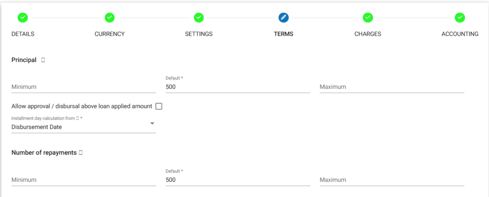489x197 pixels.
Task: Click the Accounting step checkmark icon
Action: (x=460, y=18)
